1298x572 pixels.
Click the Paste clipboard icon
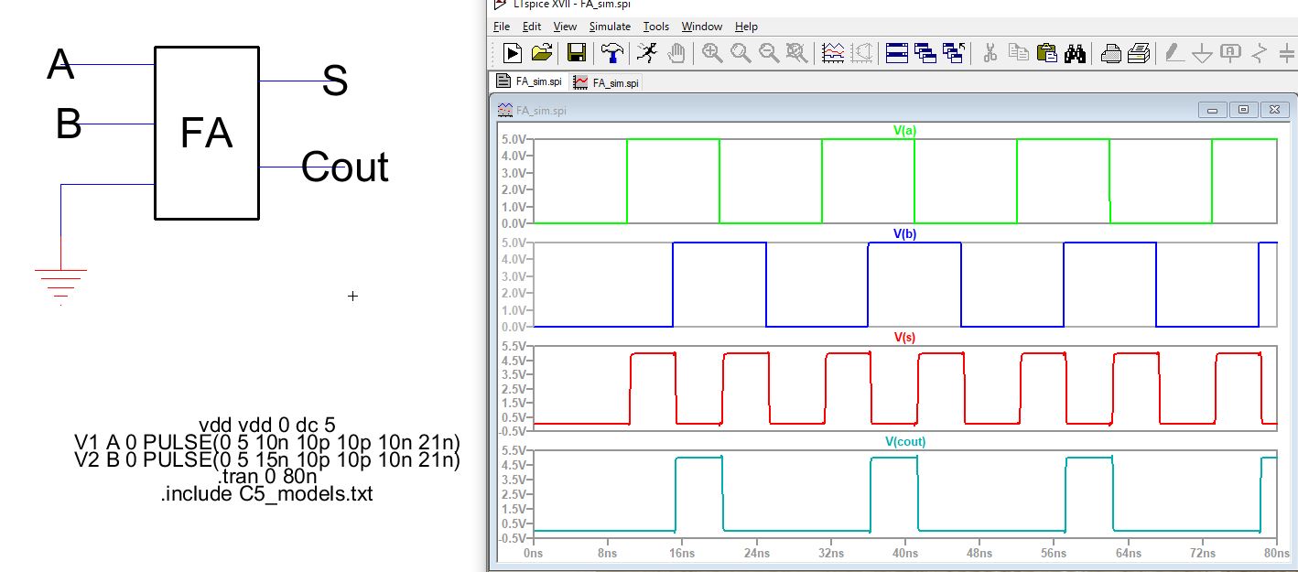click(1047, 53)
